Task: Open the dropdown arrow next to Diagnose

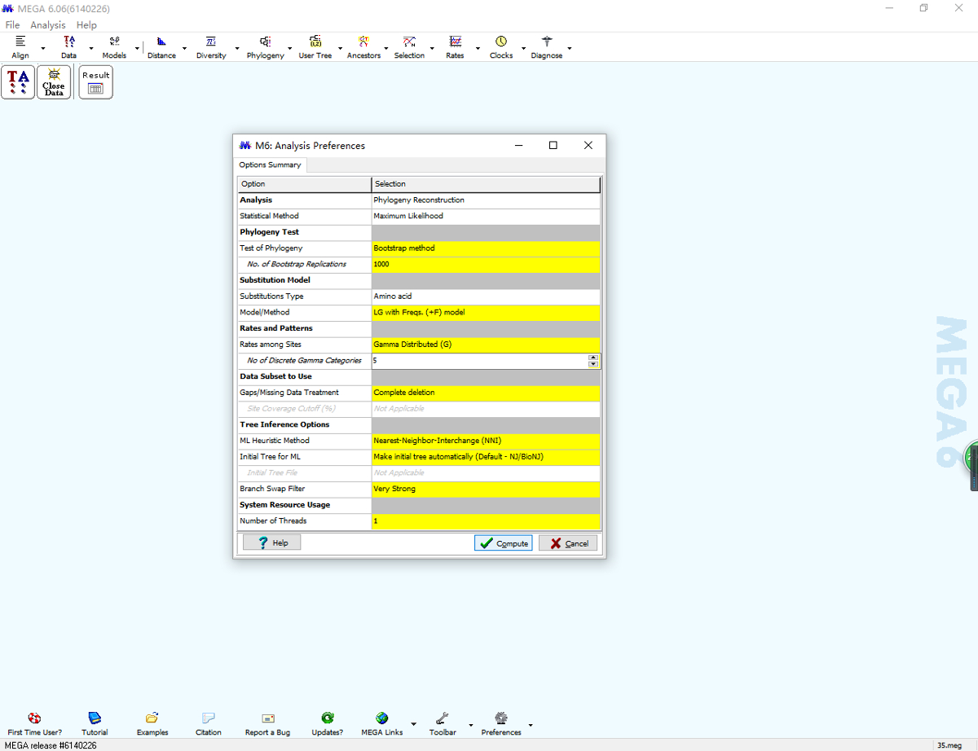Action: tap(569, 48)
